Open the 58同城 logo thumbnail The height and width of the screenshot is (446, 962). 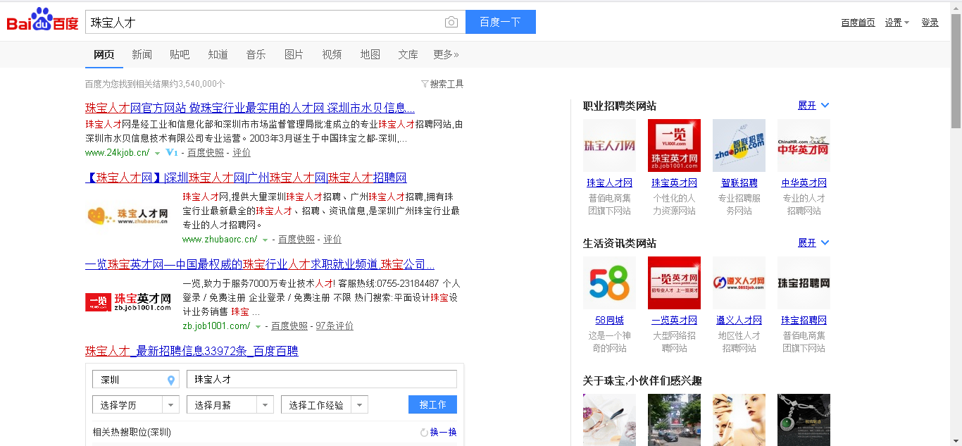pos(609,283)
